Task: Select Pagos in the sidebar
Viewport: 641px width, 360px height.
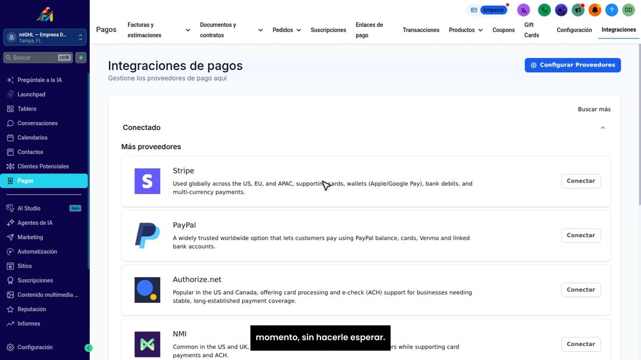Action: pos(44,181)
